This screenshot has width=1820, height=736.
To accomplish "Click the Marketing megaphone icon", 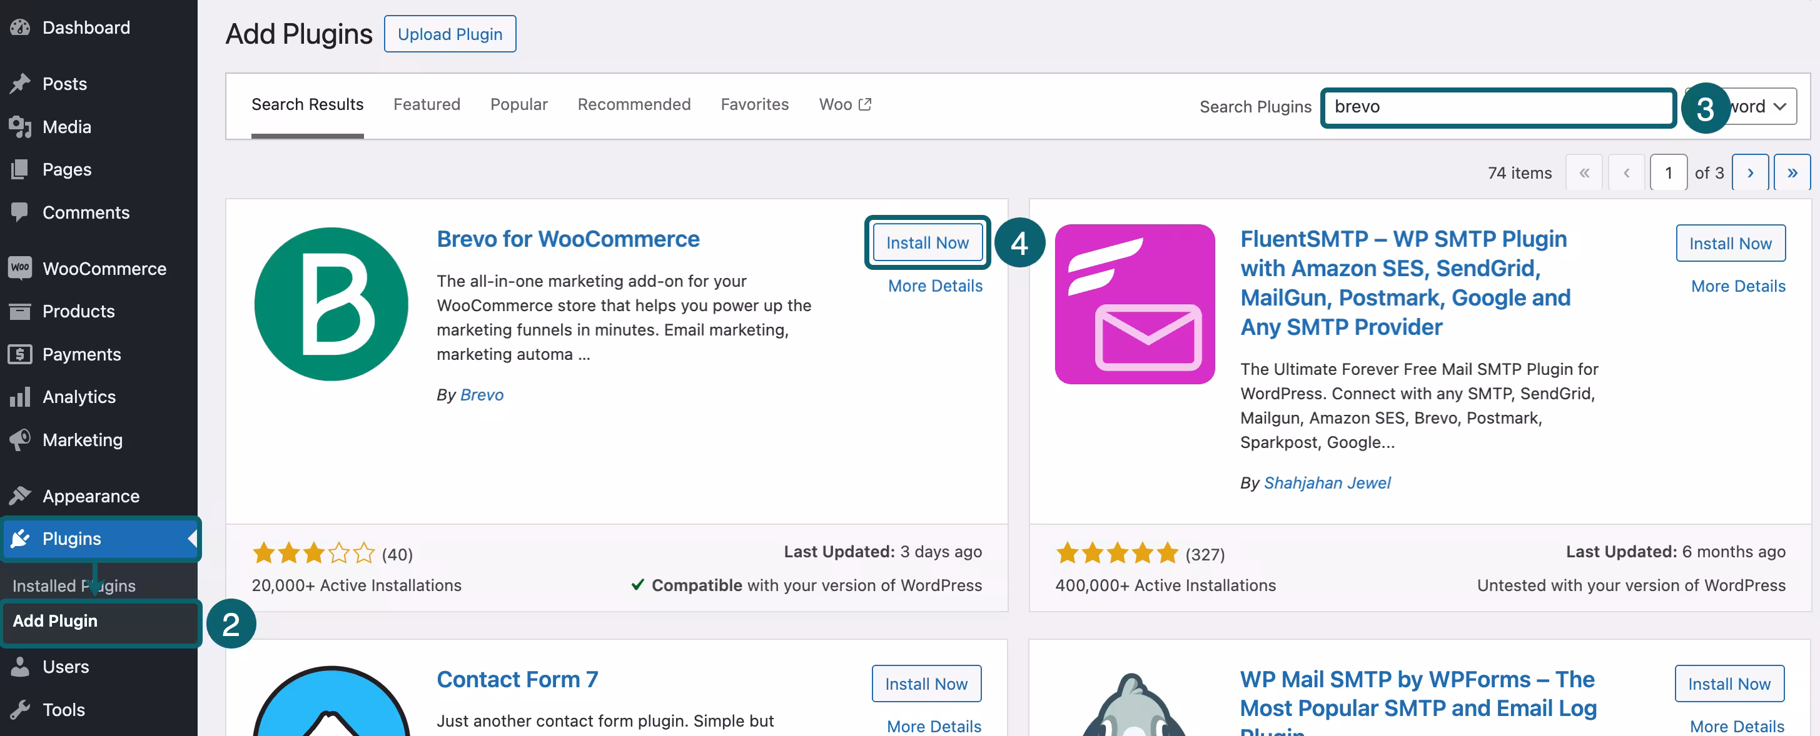I will tap(20, 440).
